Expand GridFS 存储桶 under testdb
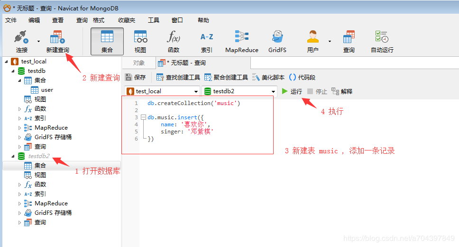Screen dimensions: 459x247 tap(19, 137)
